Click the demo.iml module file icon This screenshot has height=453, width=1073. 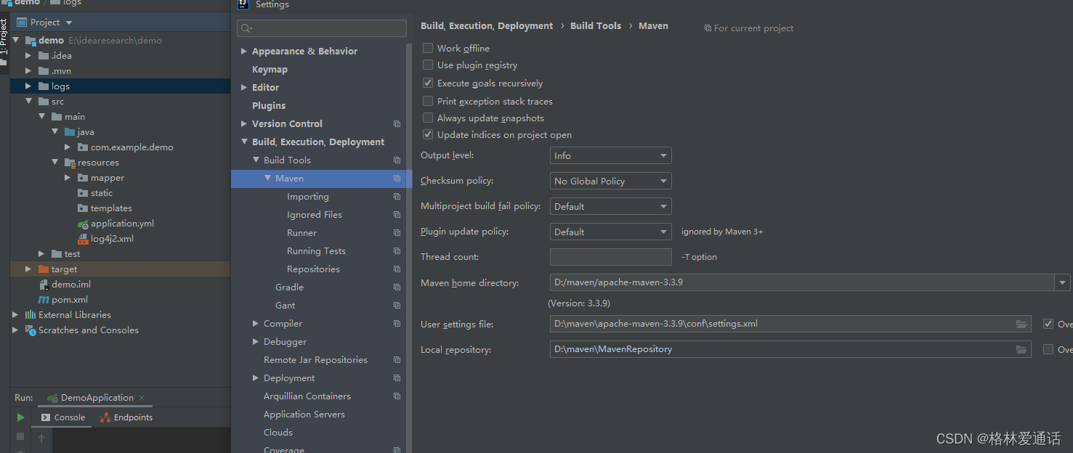(x=44, y=285)
